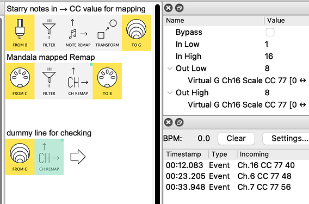
Task: Select Out Low mapping Virtual G Ch16 row
Action: [x=237, y=81]
